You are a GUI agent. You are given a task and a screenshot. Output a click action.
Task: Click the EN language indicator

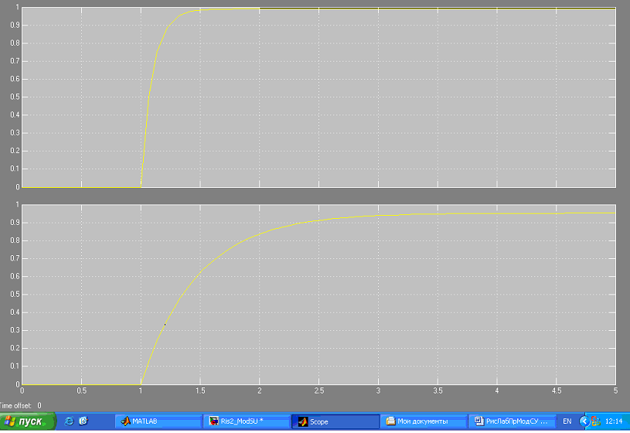pos(567,421)
